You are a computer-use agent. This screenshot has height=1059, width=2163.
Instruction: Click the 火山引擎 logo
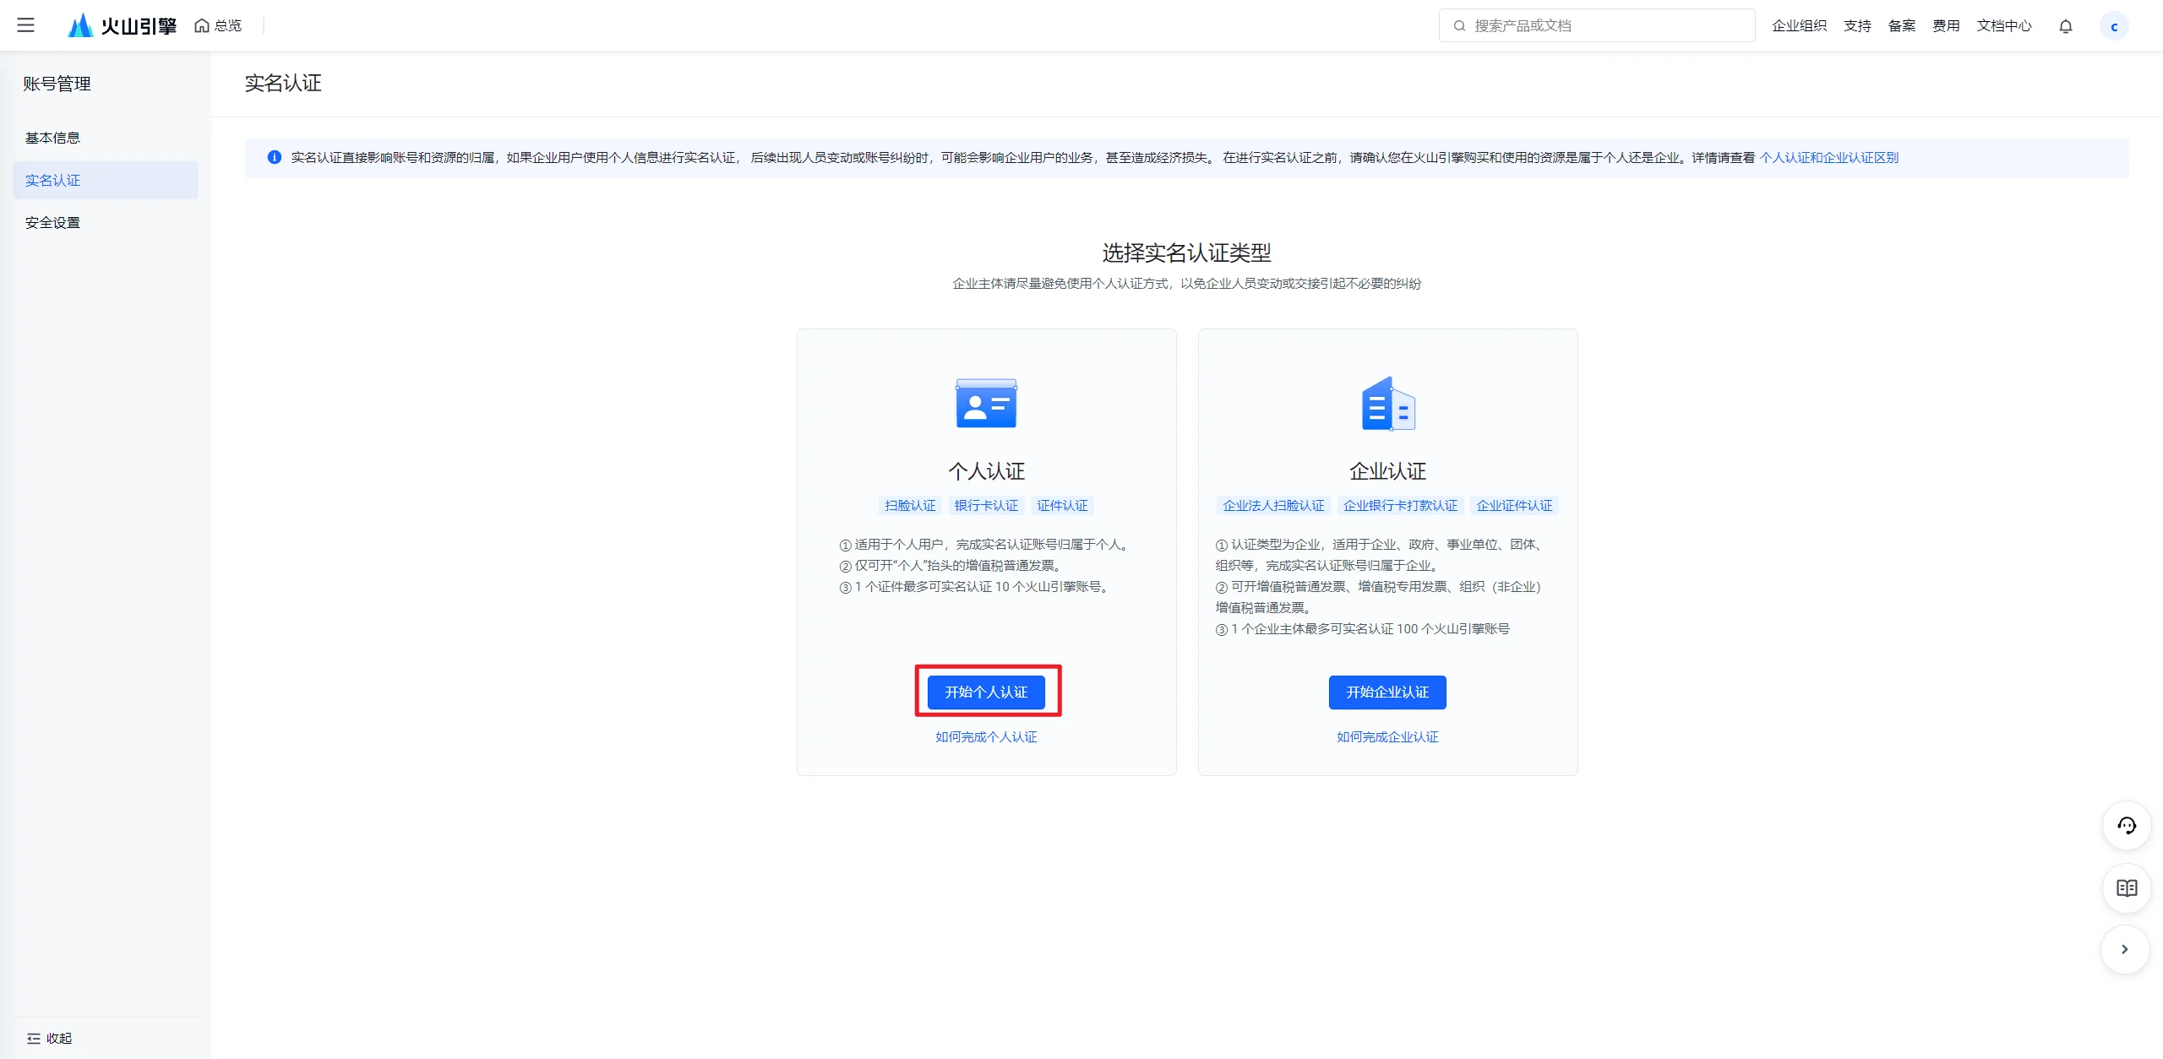[121, 24]
